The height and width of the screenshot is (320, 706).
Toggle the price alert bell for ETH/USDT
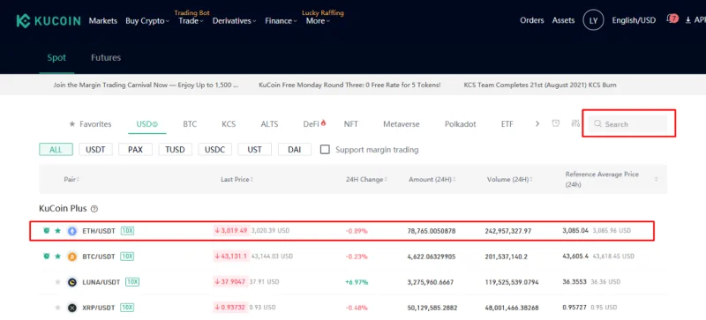tap(46, 230)
